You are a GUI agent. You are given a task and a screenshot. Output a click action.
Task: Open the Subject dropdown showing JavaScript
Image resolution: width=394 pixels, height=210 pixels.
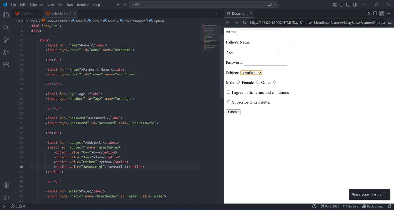point(251,73)
